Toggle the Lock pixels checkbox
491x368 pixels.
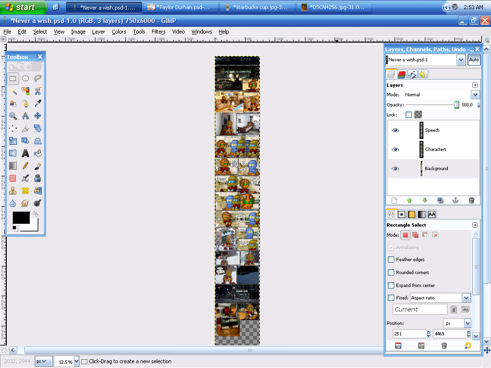click(x=409, y=115)
